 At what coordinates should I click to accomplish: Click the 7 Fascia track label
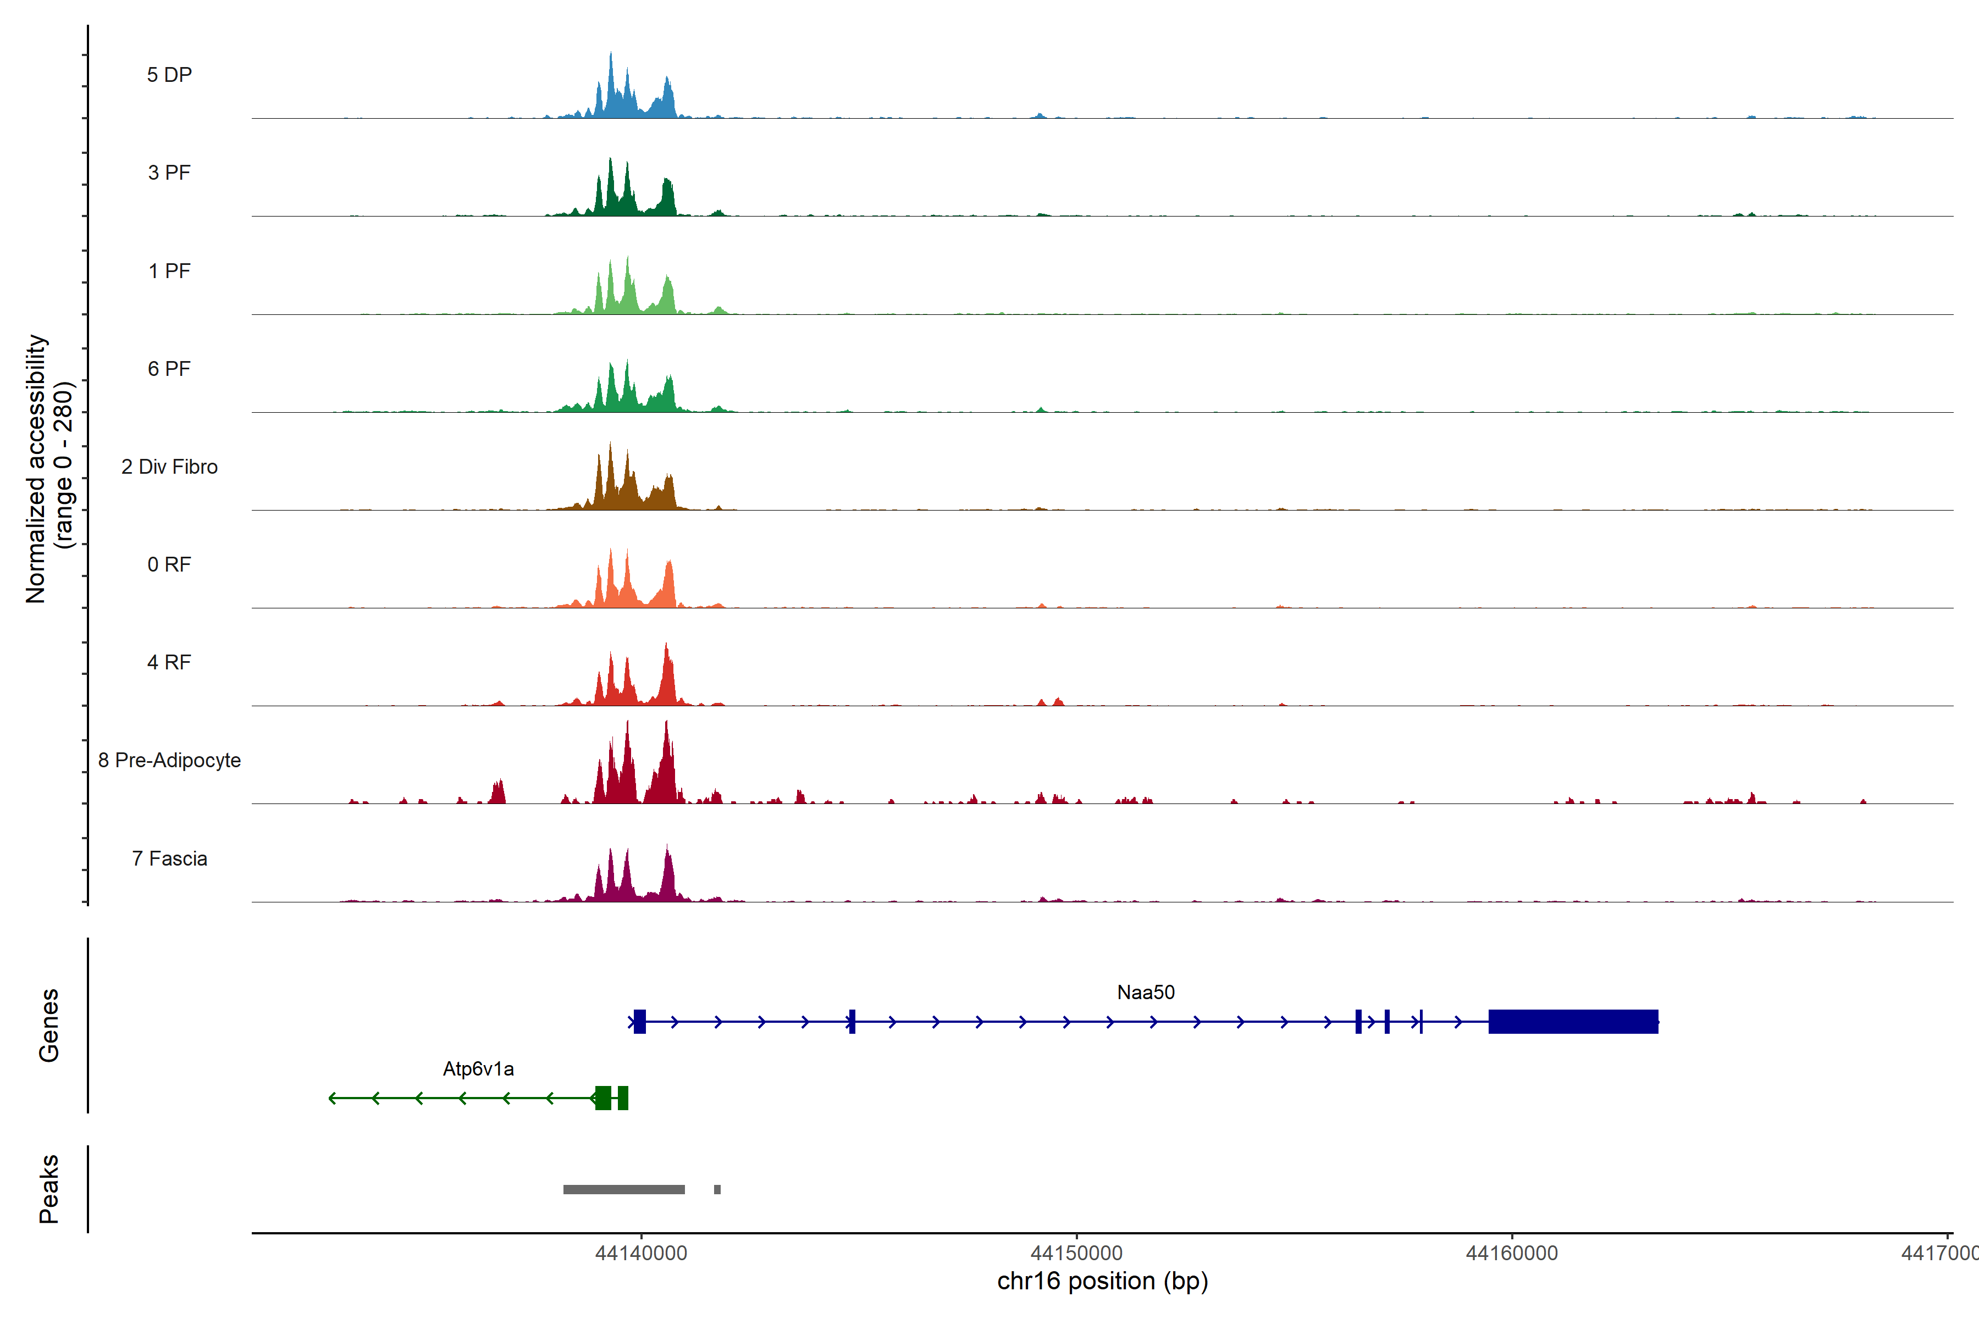pos(169,859)
